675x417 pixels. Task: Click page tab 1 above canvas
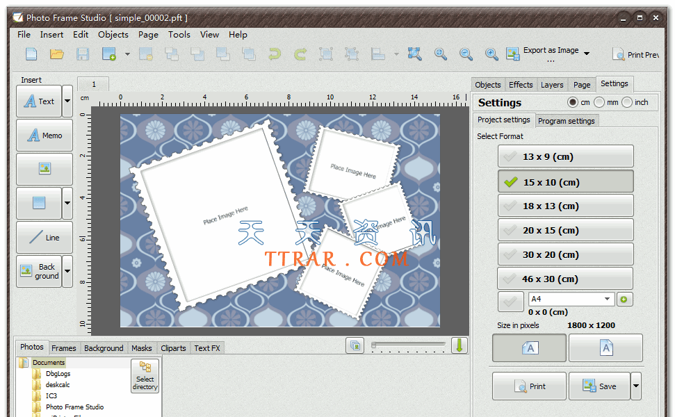coord(93,84)
